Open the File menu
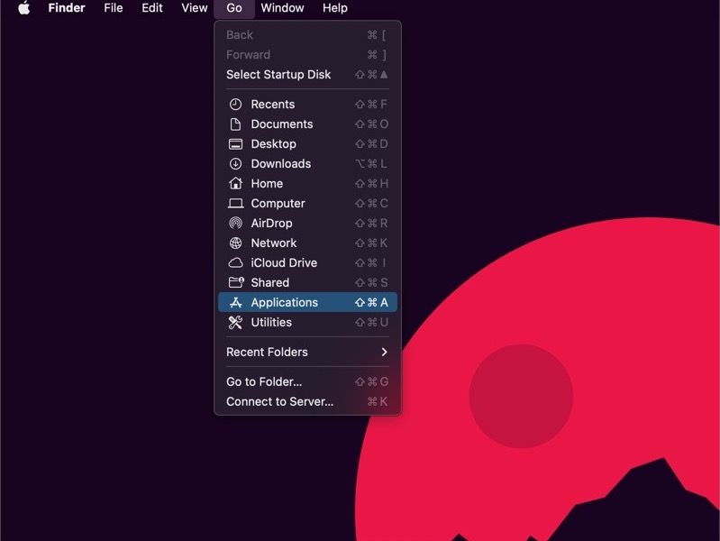The height and width of the screenshot is (541, 720). [114, 8]
